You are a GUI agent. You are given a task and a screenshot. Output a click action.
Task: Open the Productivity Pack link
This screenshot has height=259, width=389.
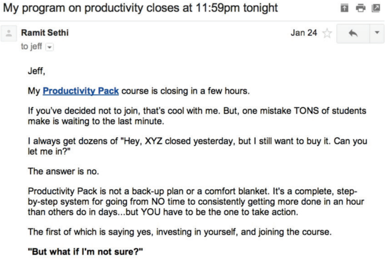(x=81, y=91)
